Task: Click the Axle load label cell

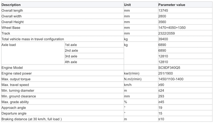Action: point(33,53)
